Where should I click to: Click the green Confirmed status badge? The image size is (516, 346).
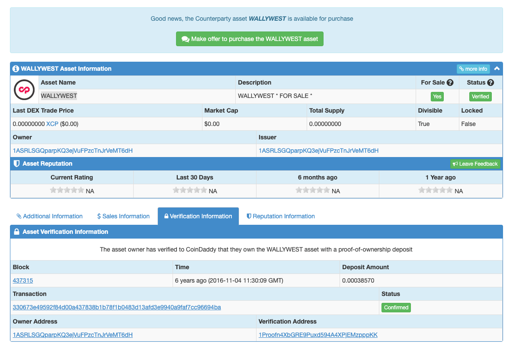[396, 308]
